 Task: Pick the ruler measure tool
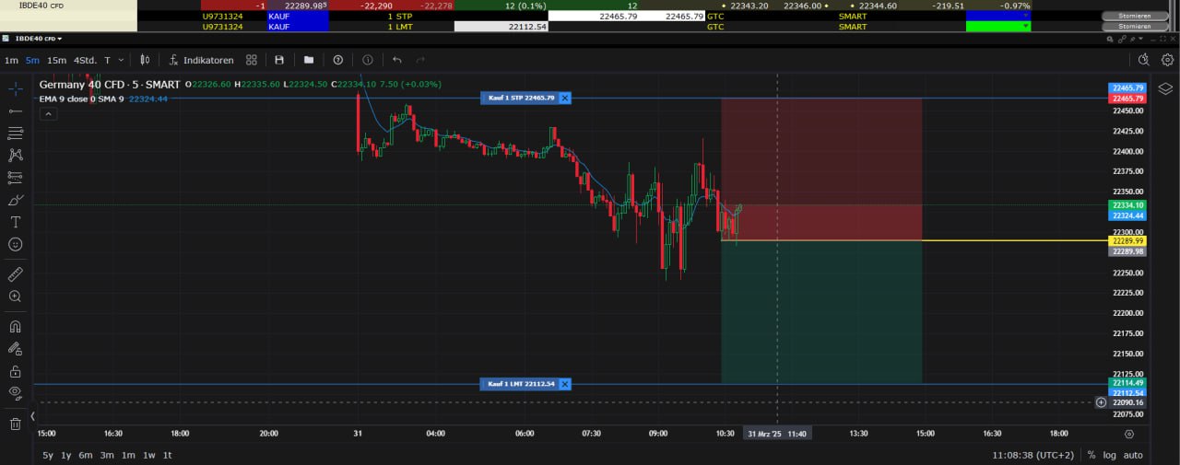[15, 273]
